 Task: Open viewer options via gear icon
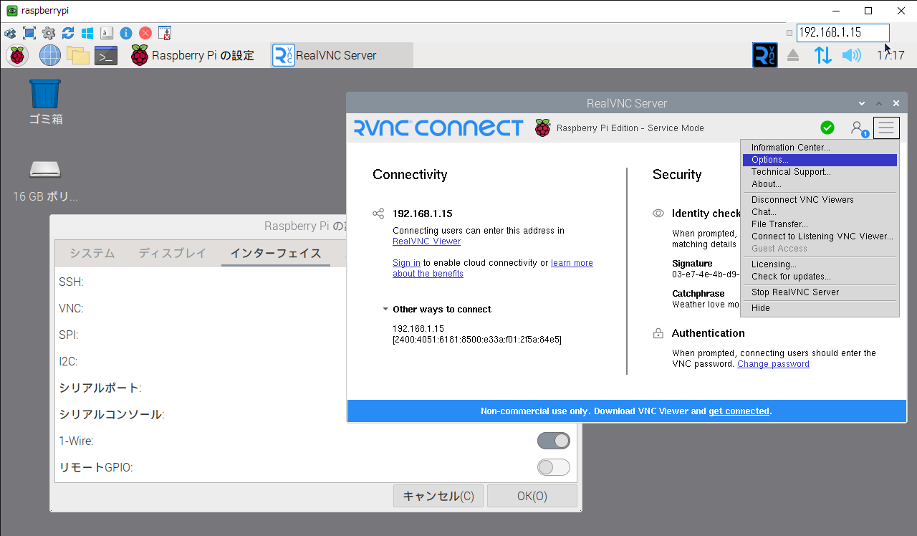(49, 33)
